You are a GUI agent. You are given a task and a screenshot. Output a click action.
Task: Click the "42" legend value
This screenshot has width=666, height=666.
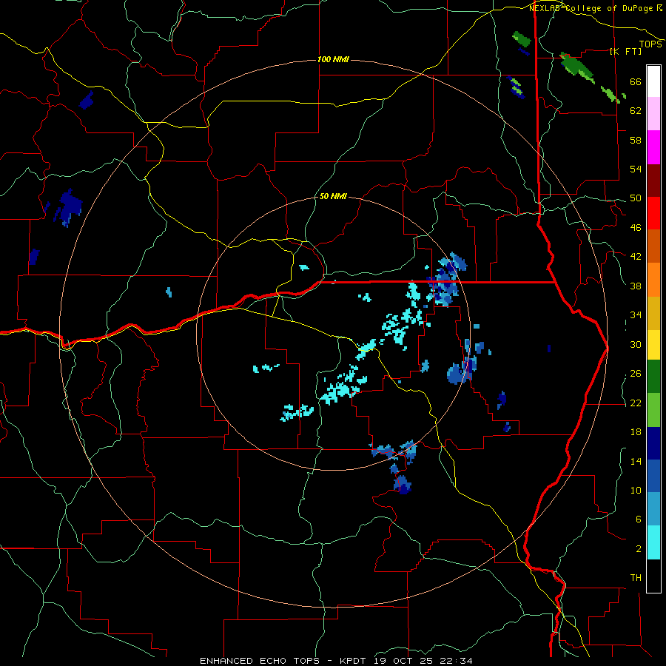coord(636,257)
